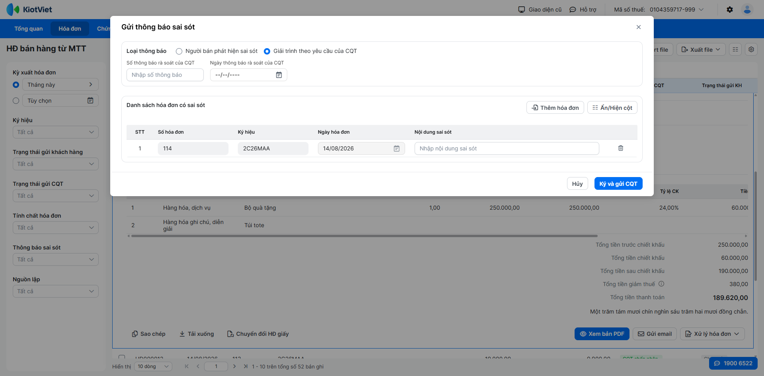The width and height of the screenshot is (764, 376).
Task: Click Thêm hóa đơn button
Action: click(555, 108)
